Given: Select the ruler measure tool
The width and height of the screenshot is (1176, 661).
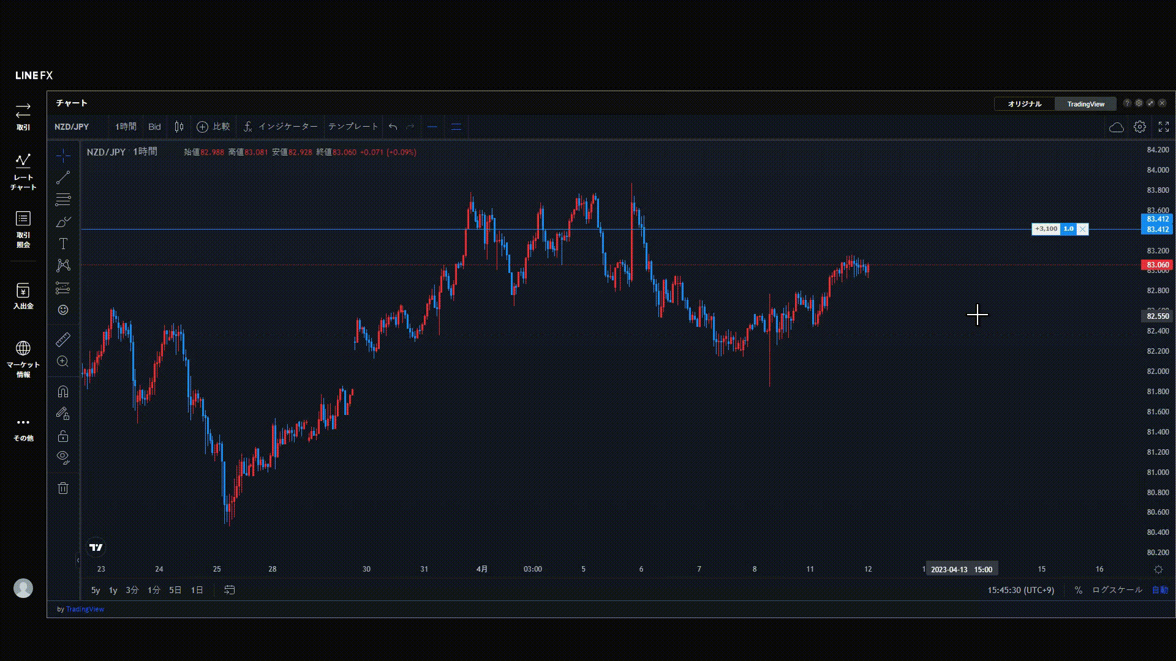Looking at the screenshot, I should pyautogui.click(x=63, y=339).
